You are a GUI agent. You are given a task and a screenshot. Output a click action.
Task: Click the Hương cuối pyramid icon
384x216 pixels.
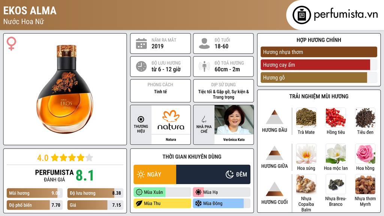pos(274,189)
